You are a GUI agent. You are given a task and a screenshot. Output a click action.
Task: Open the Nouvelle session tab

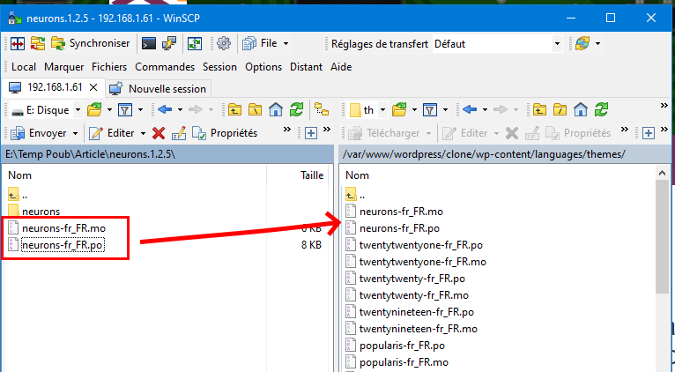coord(158,89)
